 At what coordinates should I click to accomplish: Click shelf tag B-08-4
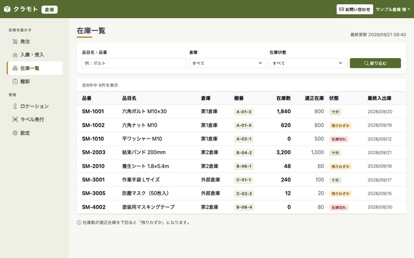(244, 207)
